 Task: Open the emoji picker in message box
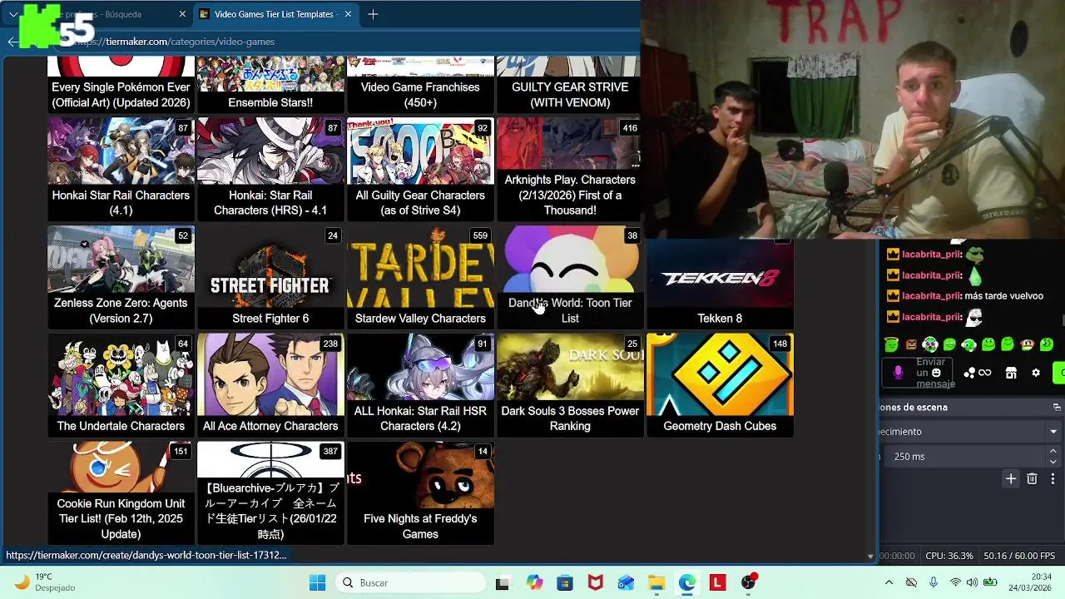click(937, 373)
